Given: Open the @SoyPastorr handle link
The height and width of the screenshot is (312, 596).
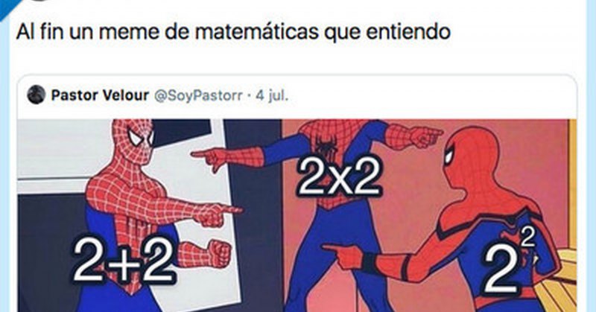Looking at the screenshot, I should (x=198, y=96).
